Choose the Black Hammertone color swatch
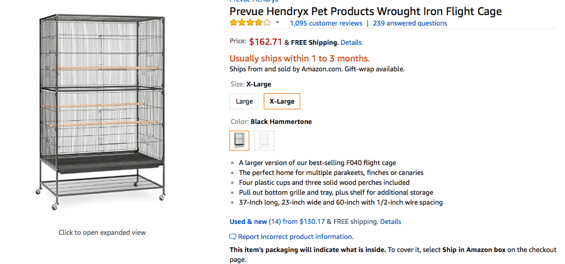Viewport: 565px width, 264px height. point(239,140)
